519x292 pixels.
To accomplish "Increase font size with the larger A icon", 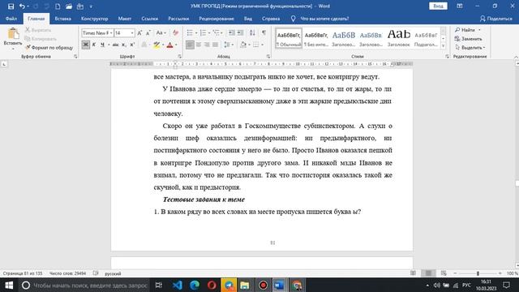I will pyautogui.click(x=139, y=32).
